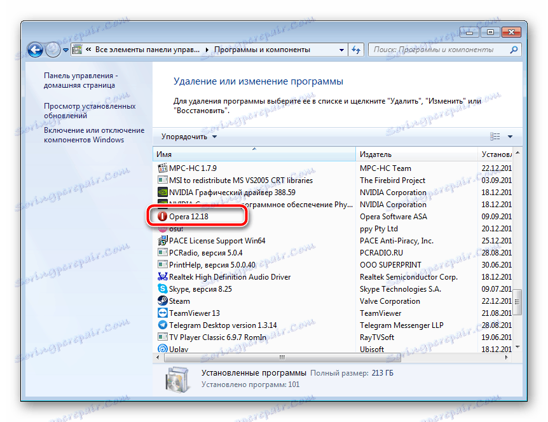Open recent pages dropdown next to navigation arrows
This screenshot has width=548, height=422.
click(x=65, y=50)
